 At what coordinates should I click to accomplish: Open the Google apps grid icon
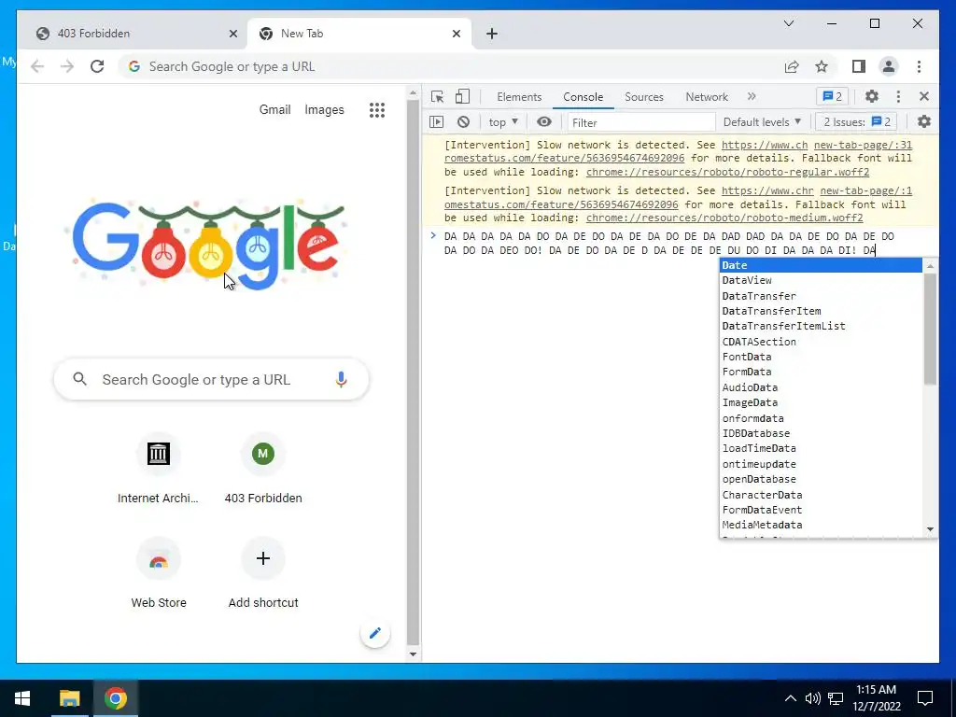[377, 110]
